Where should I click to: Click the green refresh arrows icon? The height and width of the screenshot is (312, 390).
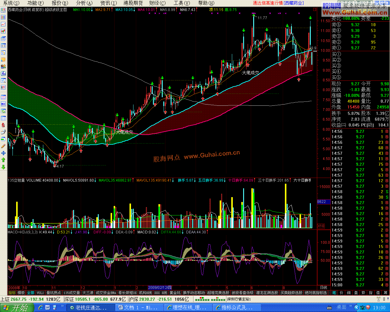pyautogui.click(x=3, y=111)
